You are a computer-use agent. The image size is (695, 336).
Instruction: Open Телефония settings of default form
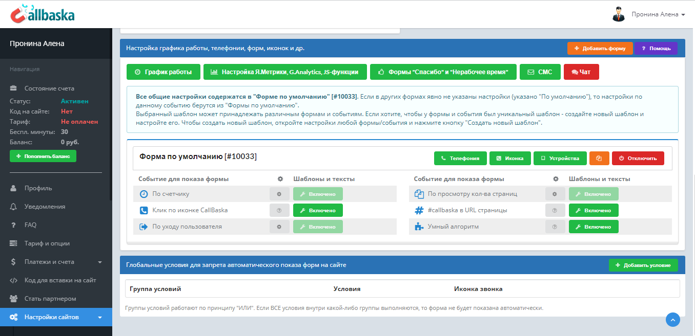[x=460, y=159]
